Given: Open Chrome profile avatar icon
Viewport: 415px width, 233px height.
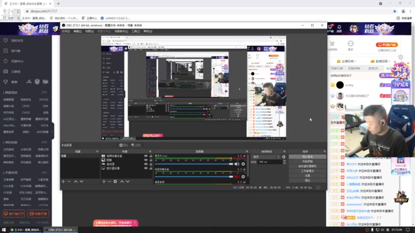Looking at the screenshot, I should 403,11.
